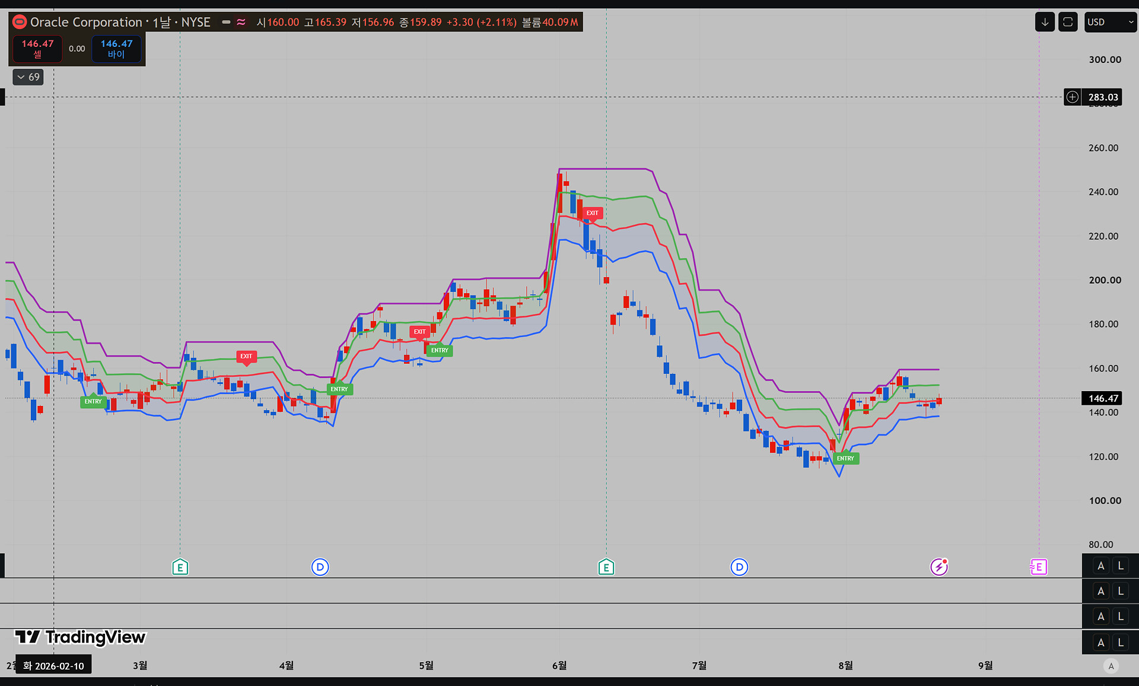Click the Oracle logo in the chart legend

pyautogui.click(x=20, y=23)
